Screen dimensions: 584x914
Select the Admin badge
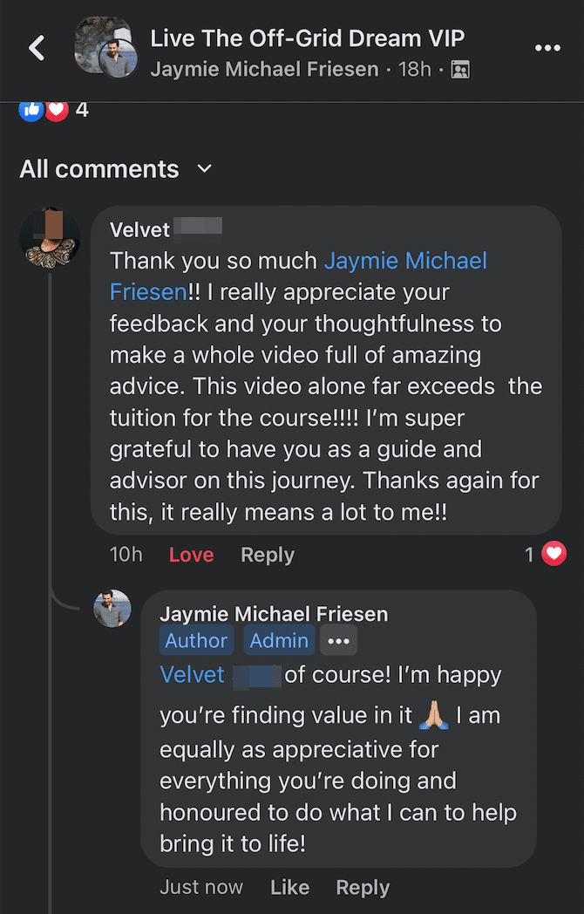coord(279,641)
